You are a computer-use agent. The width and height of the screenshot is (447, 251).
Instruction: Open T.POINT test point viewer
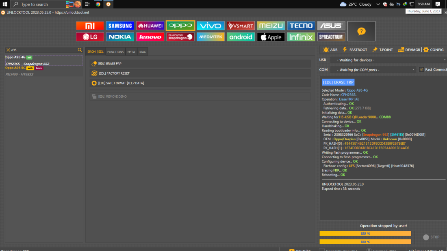(x=382, y=49)
